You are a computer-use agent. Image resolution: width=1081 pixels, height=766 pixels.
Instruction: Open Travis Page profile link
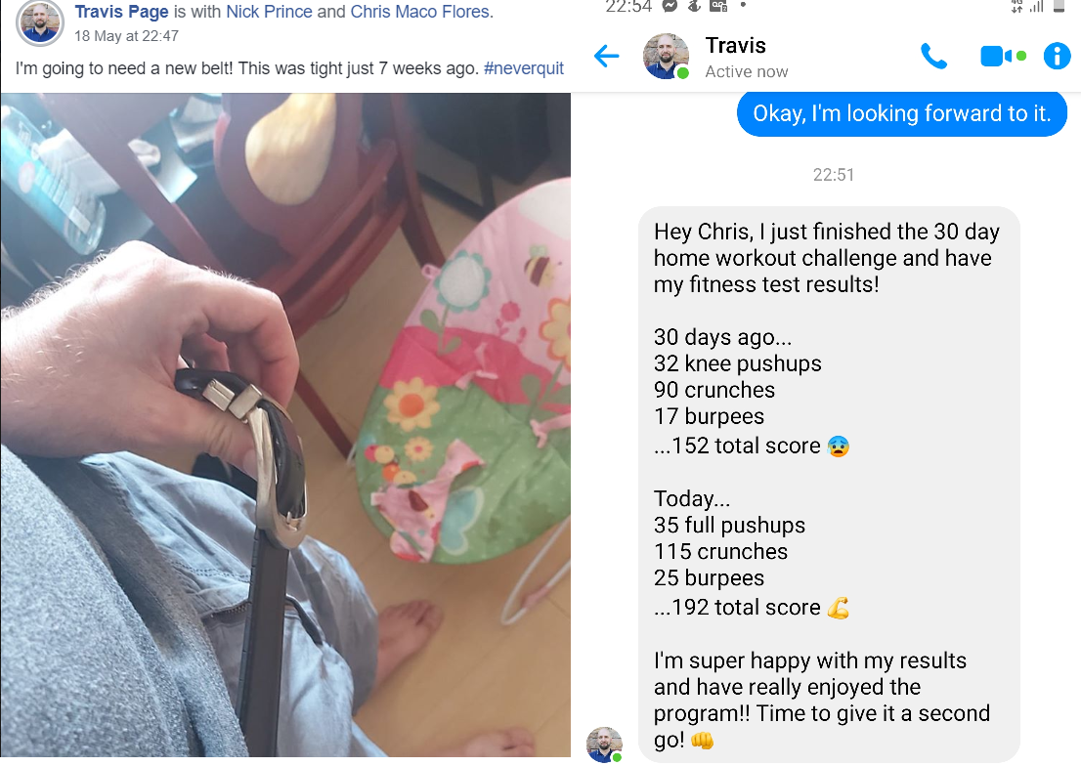121,12
